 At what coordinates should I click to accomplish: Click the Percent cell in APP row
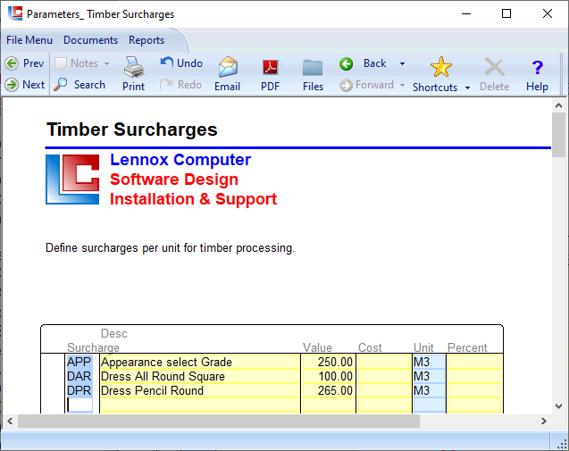[474, 362]
